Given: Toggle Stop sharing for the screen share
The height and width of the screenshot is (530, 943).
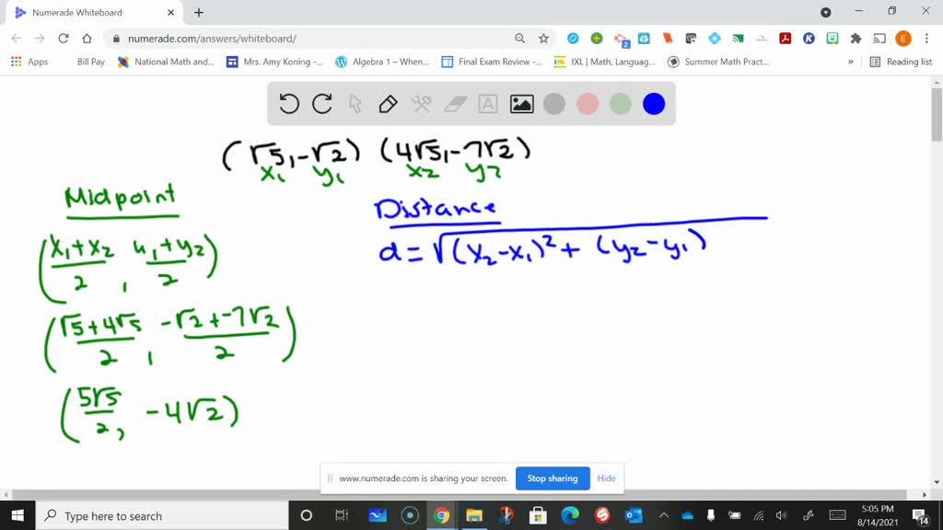Looking at the screenshot, I should [x=552, y=478].
